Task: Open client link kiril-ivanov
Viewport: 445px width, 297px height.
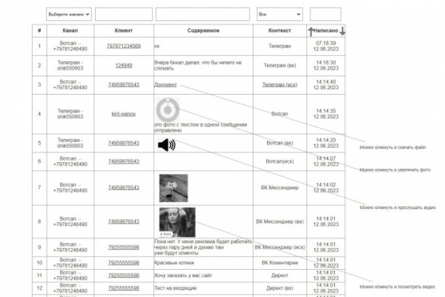Action: [124, 114]
